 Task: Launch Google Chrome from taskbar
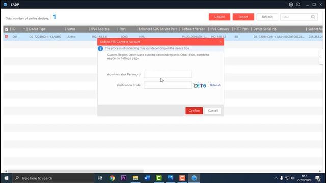pos(112,178)
